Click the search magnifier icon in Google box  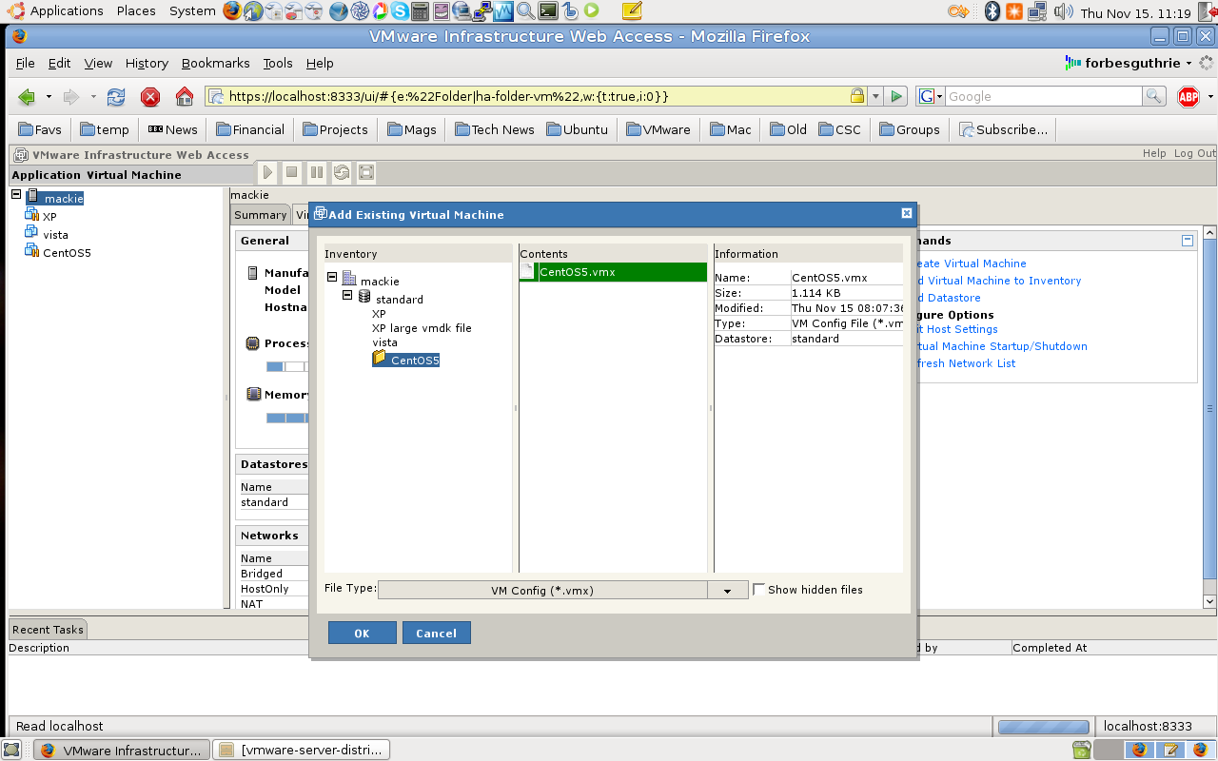pyautogui.click(x=1153, y=96)
